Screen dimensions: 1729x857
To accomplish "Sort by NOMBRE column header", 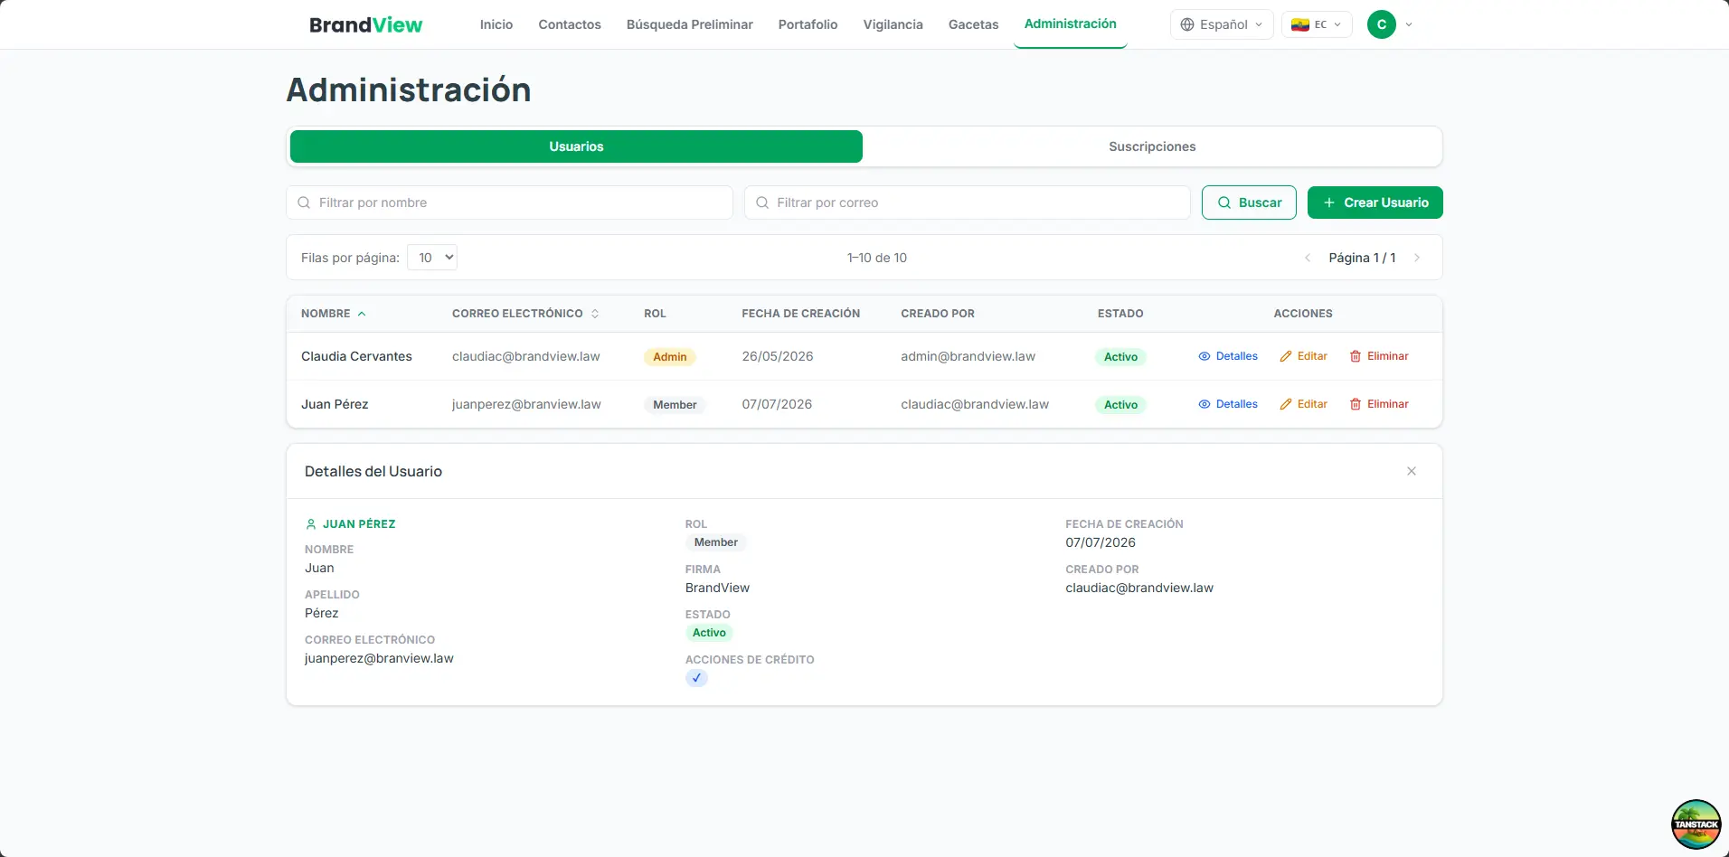I will click(334, 314).
